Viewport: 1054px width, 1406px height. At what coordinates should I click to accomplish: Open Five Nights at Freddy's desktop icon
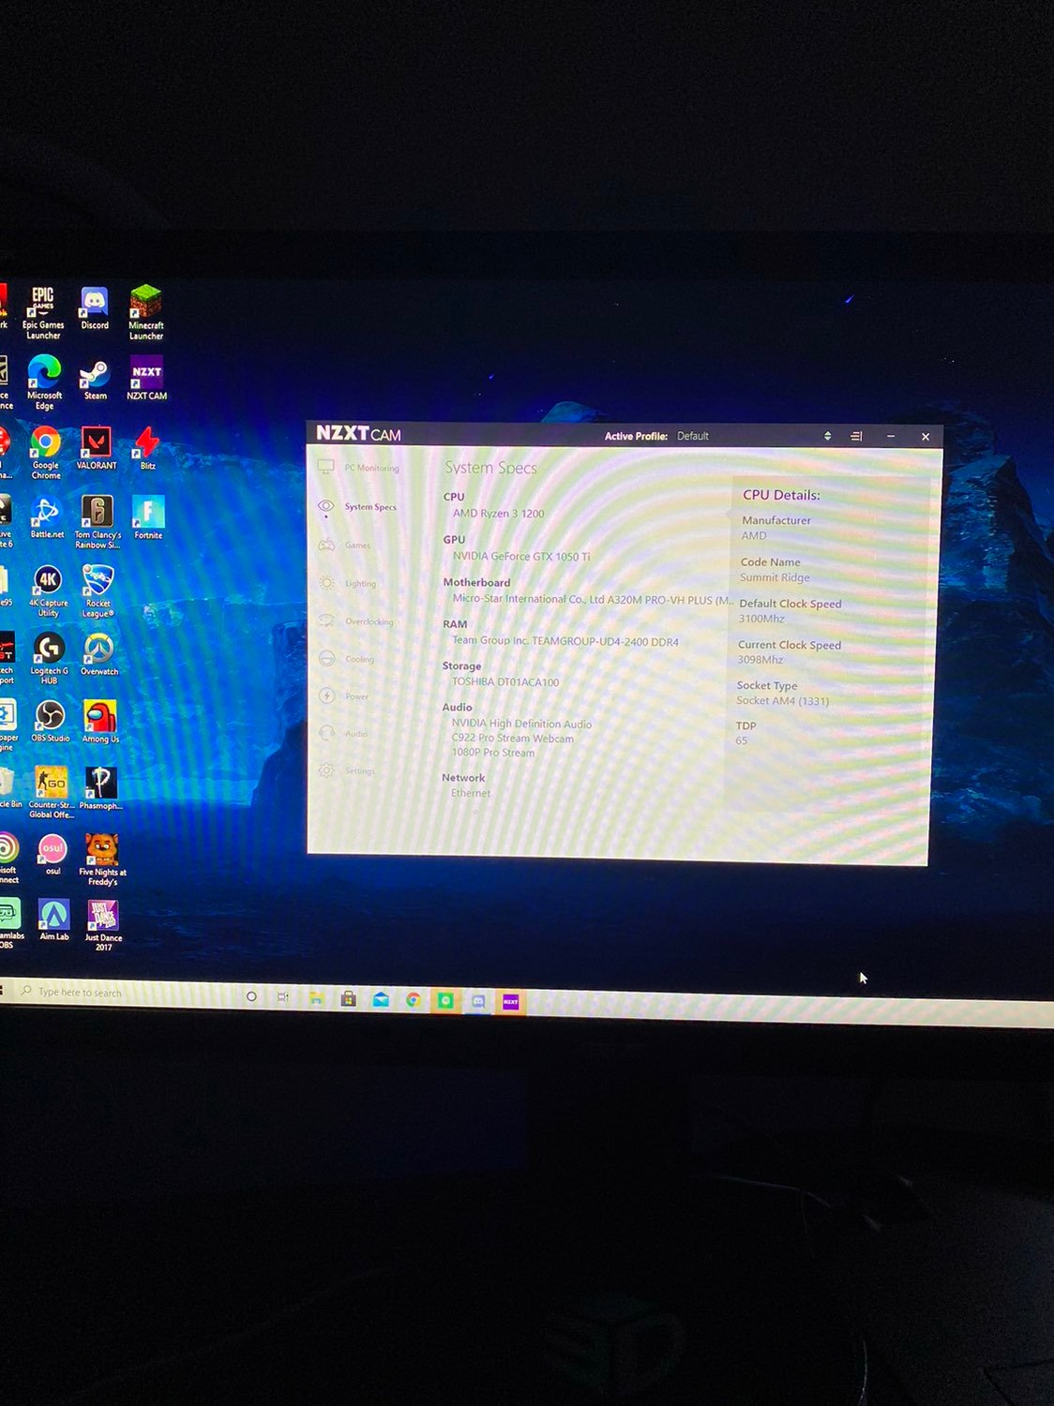coord(102,859)
